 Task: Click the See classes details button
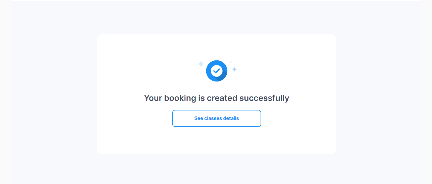click(217, 118)
